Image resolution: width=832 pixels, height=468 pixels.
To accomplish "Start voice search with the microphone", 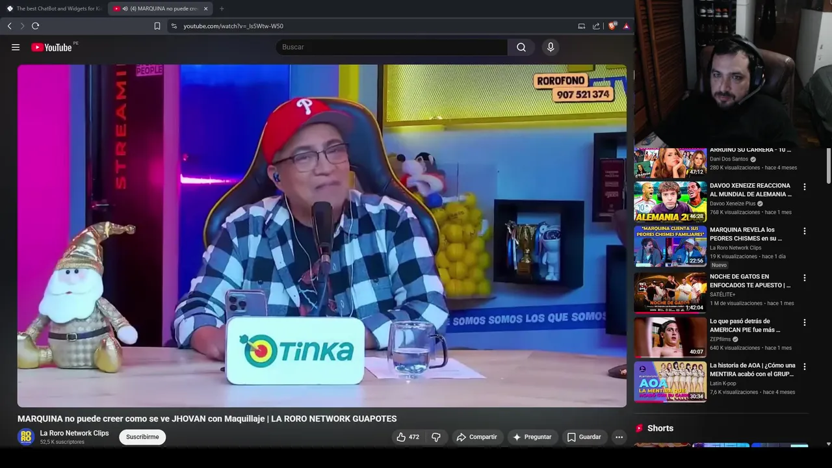I will [x=551, y=47].
